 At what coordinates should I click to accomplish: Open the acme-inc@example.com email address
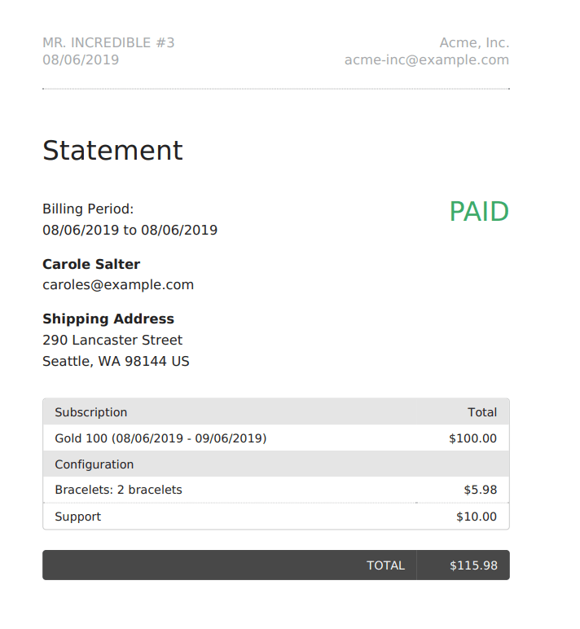click(x=427, y=59)
